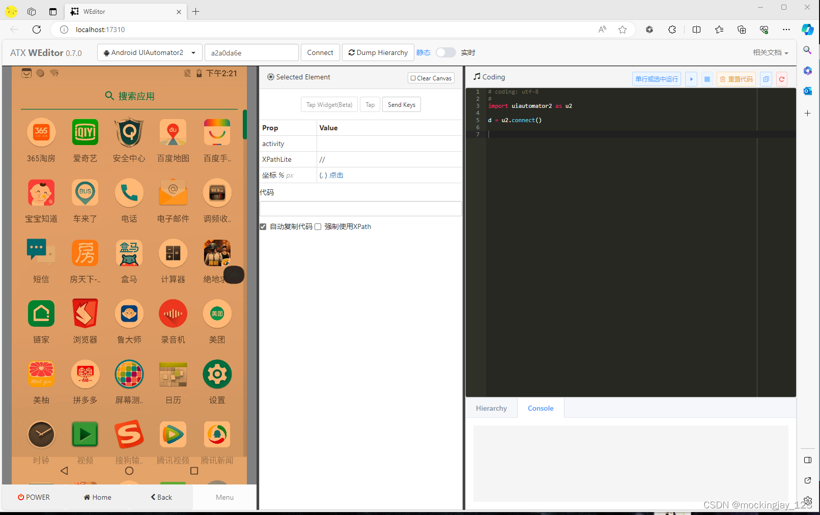The height and width of the screenshot is (515, 820).
Task: Click line 5 d = u2.connect() in editor
Action: (515, 120)
